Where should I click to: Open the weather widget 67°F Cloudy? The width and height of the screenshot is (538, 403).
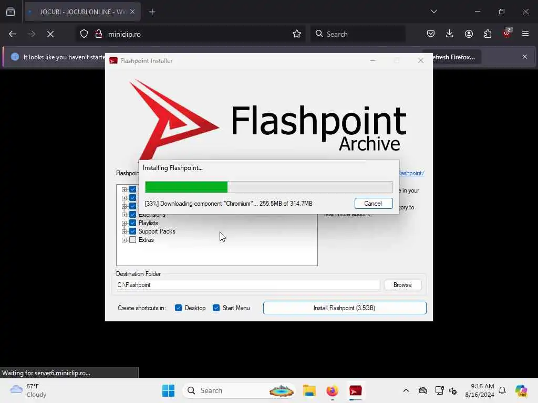coord(28,390)
